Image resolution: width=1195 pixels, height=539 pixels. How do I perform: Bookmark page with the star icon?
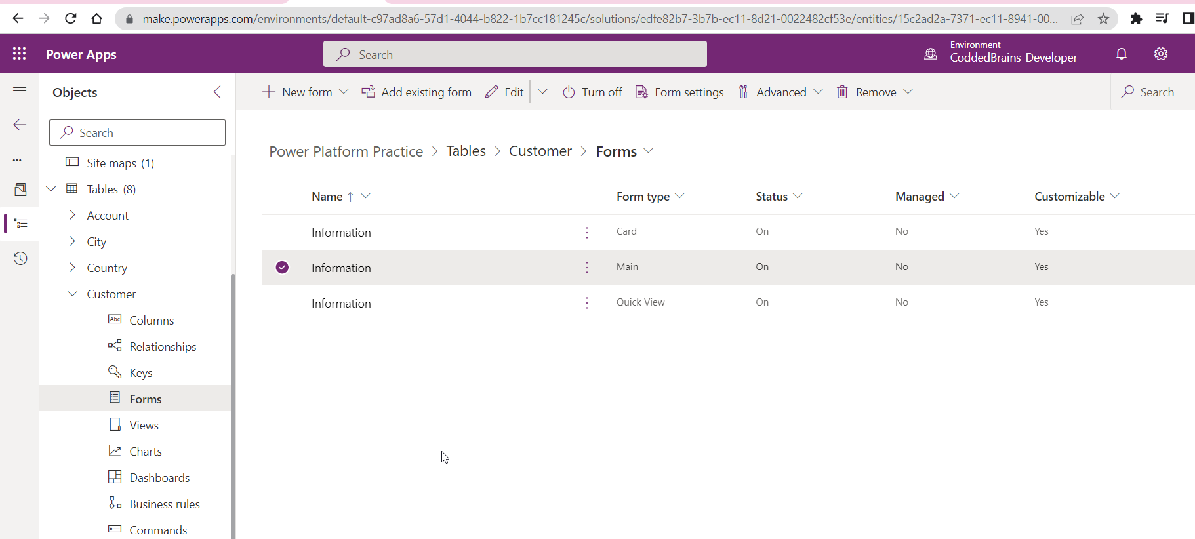[x=1104, y=18]
